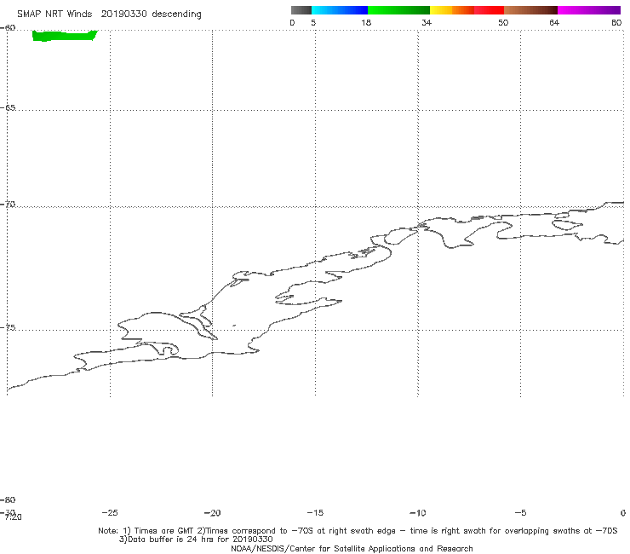Click the brown segment of the color bar
630x554 pixels.
[530, 10]
